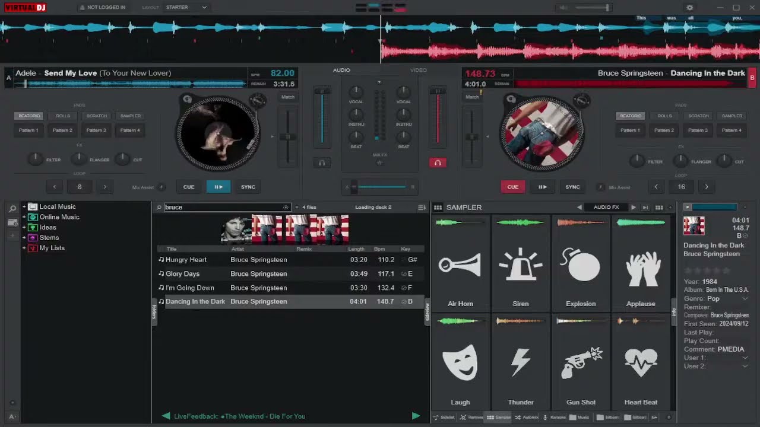Select the left deck SCRATCH pad tab
Image resolution: width=760 pixels, height=427 pixels.
(97, 116)
